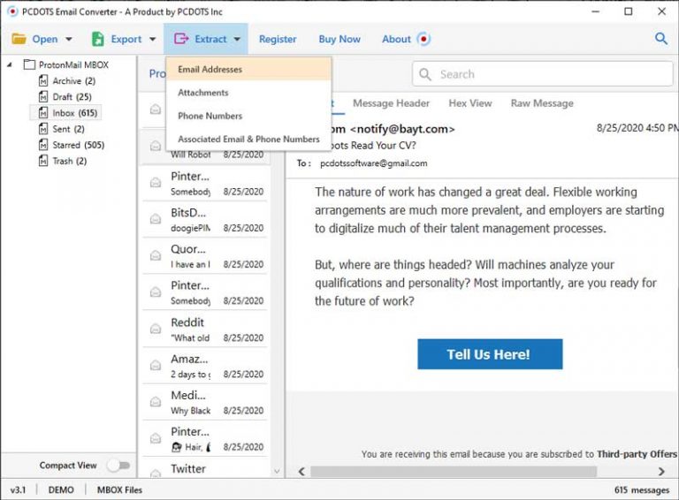Click the search field magnifier icon

click(425, 74)
